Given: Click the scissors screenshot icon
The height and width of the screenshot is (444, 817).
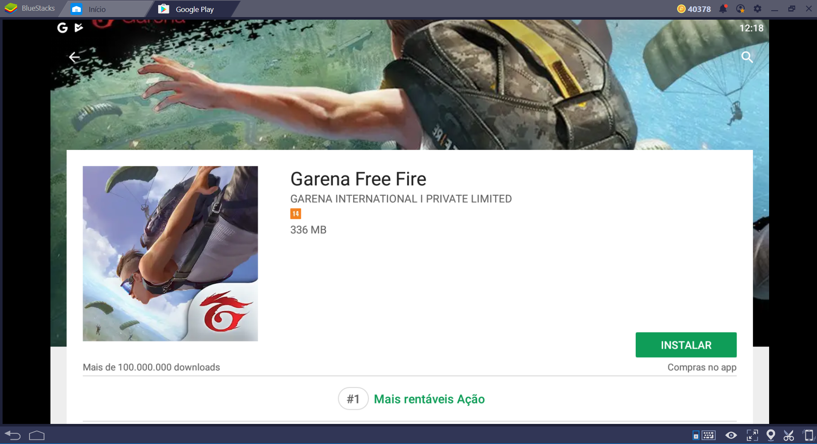Looking at the screenshot, I should pos(789,435).
